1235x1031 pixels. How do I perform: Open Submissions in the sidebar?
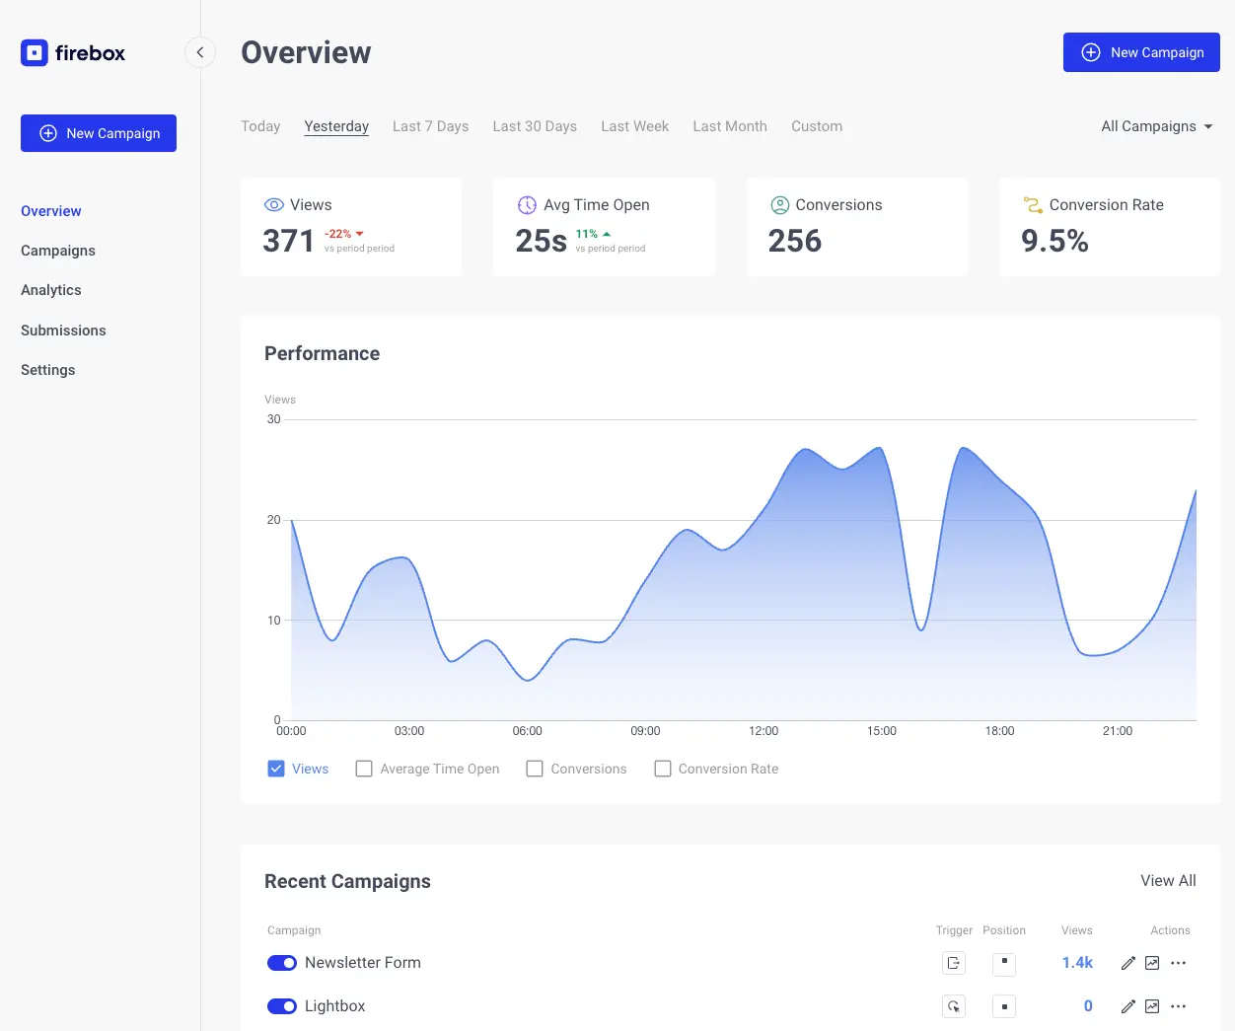click(63, 331)
